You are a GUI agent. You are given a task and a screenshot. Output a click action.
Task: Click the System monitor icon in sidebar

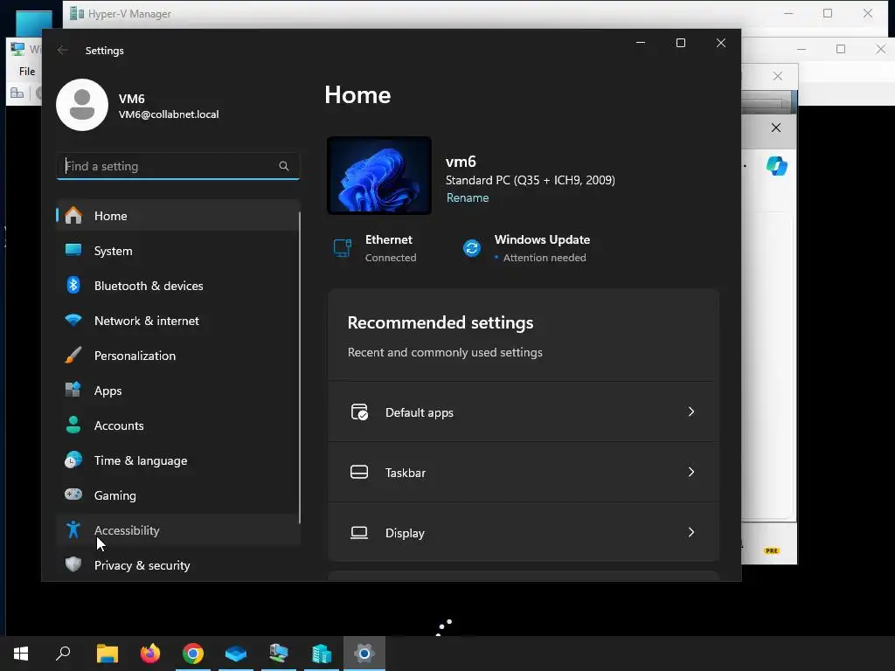pos(73,250)
